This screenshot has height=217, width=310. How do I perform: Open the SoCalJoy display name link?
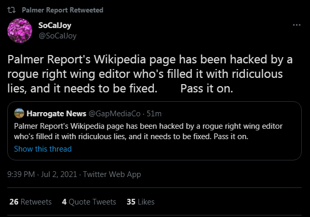coord(55,25)
